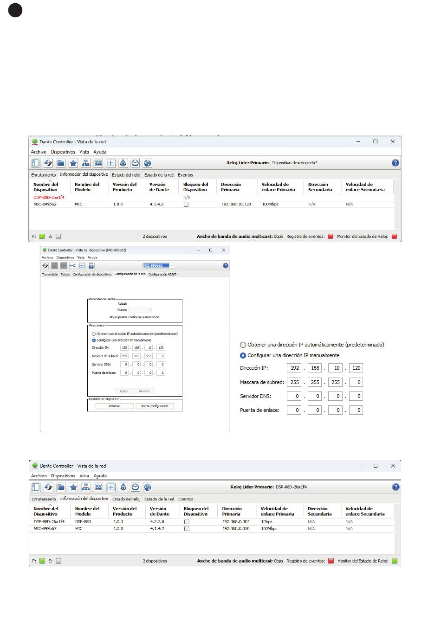Click Reiniciar button in device view
This screenshot has width=441, height=635.
pyautogui.click(x=114, y=406)
